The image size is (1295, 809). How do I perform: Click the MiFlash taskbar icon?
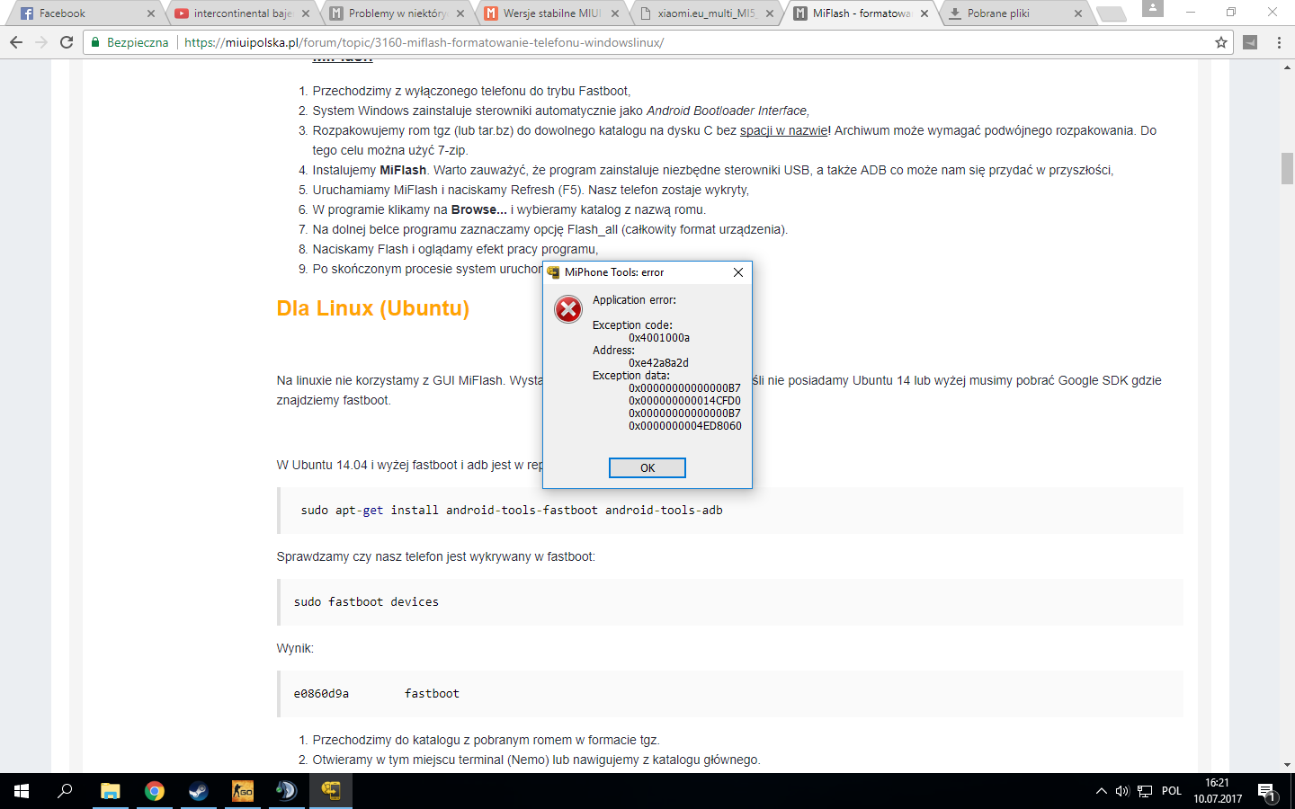[330, 791]
